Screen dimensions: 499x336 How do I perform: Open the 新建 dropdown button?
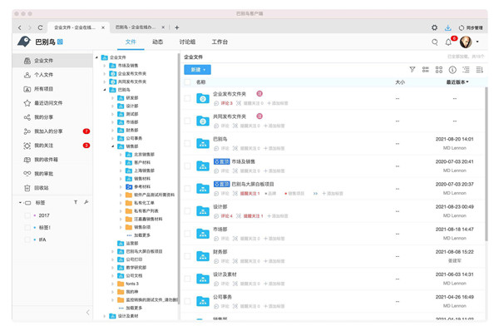[197, 70]
